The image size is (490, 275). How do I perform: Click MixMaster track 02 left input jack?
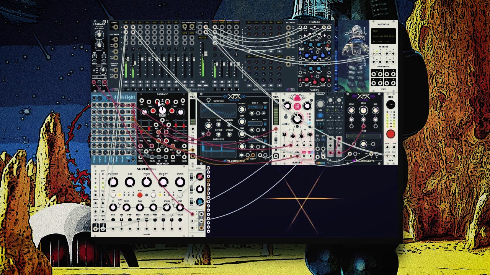pyautogui.click(x=133, y=27)
